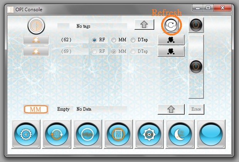This screenshot has height=162, width=239.
Task: Click the waveform with circular arrows button
Action: (x=57, y=134)
